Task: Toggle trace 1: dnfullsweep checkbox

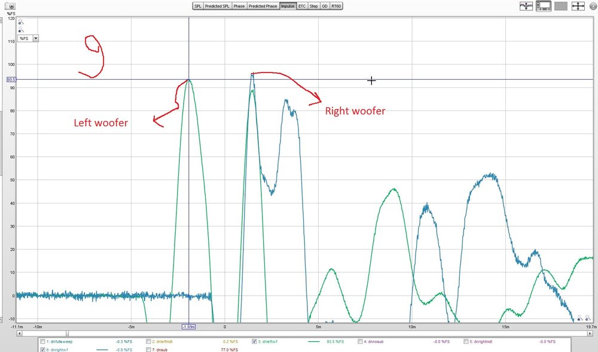Action: click(42, 341)
